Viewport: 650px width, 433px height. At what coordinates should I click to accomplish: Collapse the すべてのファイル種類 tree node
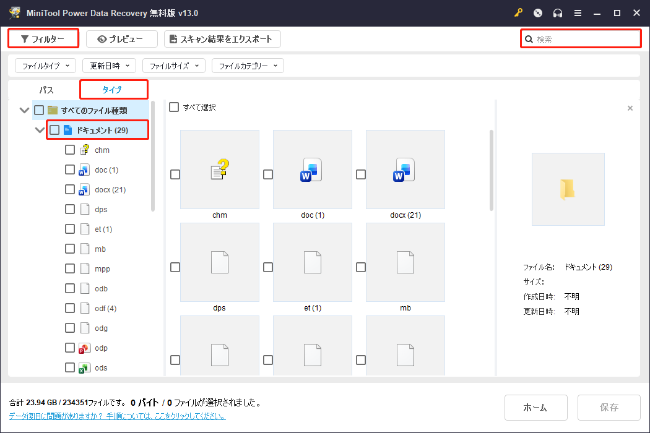tap(25, 110)
